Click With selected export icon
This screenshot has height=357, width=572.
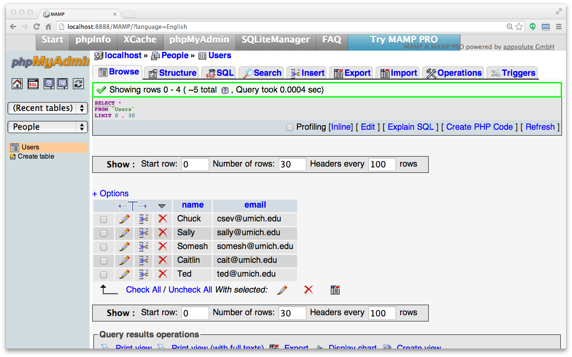click(x=335, y=290)
